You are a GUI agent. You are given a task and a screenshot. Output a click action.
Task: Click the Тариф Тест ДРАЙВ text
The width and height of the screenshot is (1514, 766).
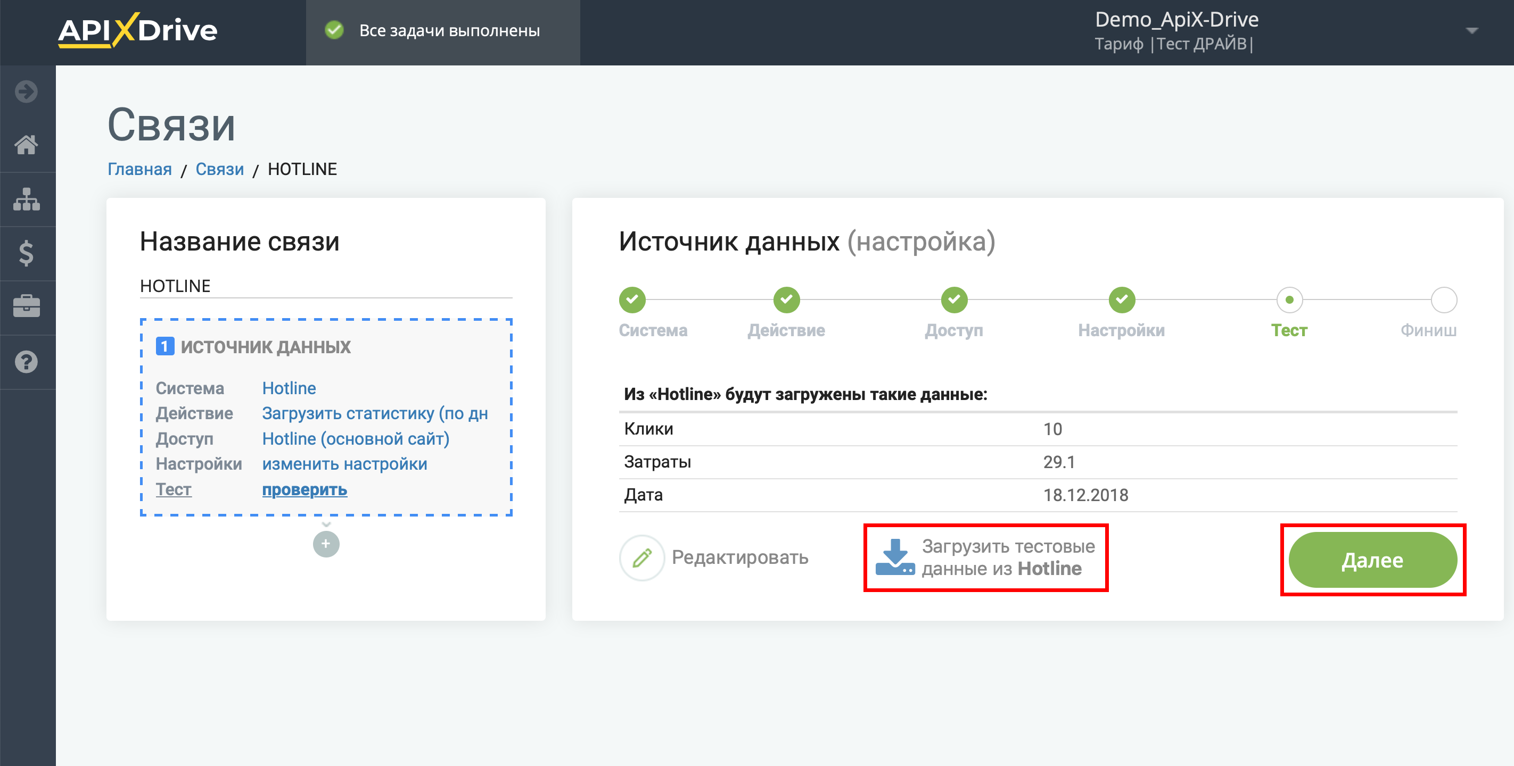tap(1174, 44)
